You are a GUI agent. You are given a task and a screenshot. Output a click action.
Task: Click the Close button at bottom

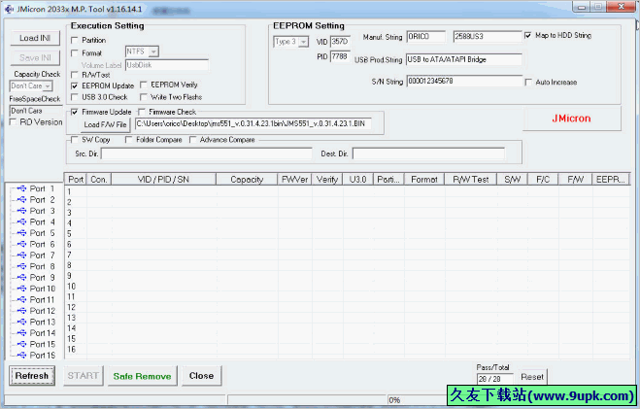click(202, 376)
